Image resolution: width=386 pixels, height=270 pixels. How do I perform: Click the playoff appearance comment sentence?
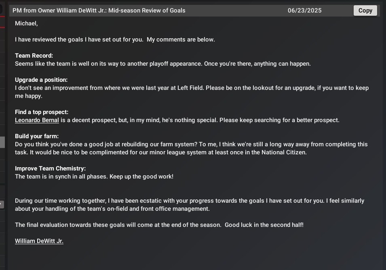click(x=162, y=64)
